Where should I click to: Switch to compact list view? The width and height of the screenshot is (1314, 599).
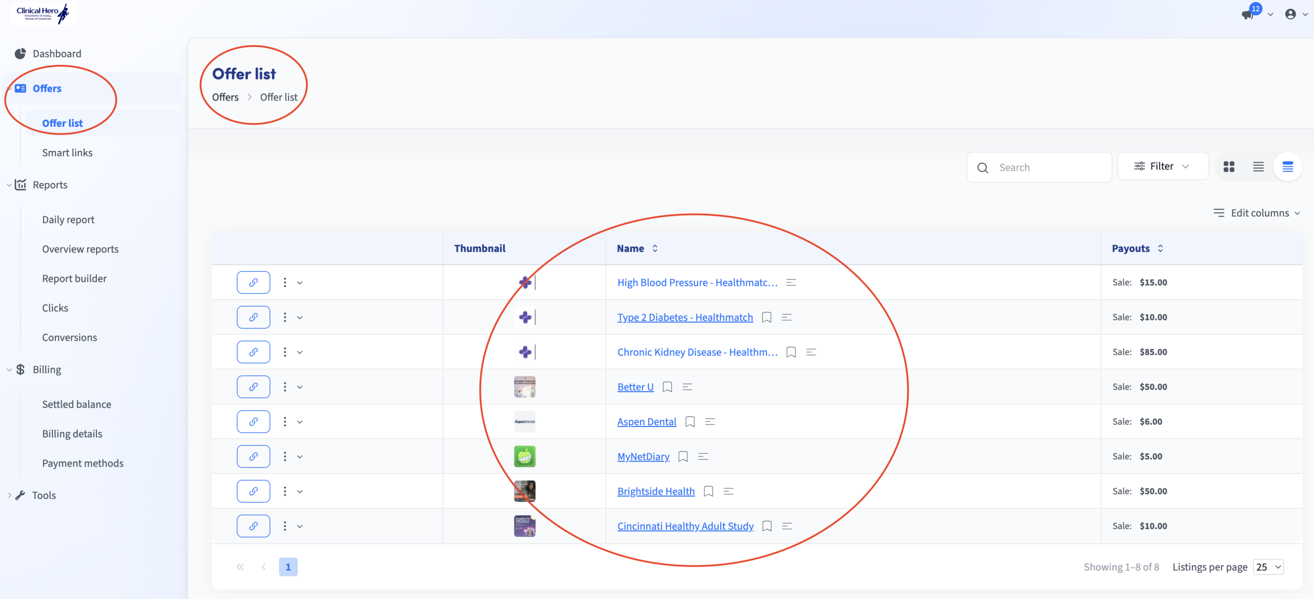[1259, 167]
